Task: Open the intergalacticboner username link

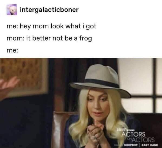Action: tap(49, 10)
